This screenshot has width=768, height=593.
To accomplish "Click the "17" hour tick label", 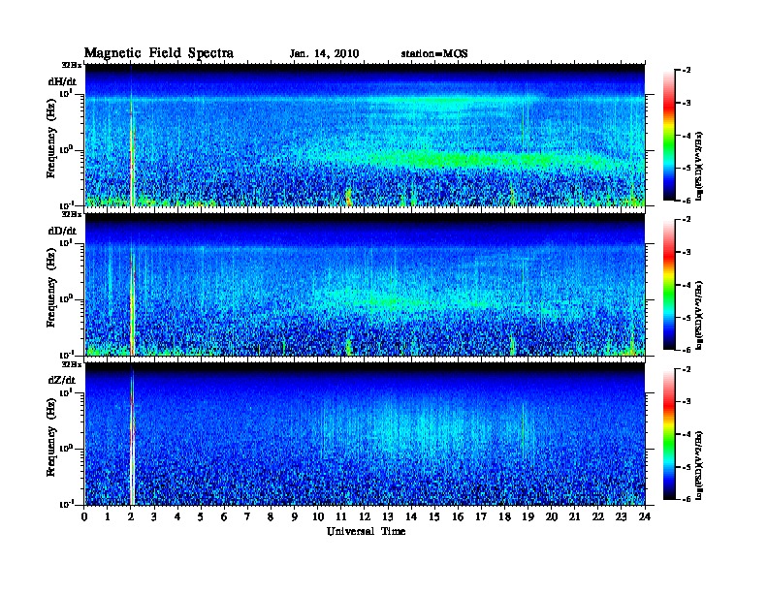I will pyautogui.click(x=481, y=516).
